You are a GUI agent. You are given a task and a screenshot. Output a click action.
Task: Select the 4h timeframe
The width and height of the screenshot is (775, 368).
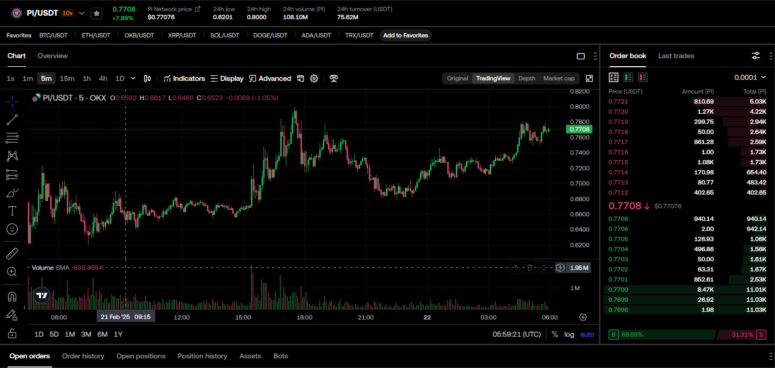click(103, 78)
